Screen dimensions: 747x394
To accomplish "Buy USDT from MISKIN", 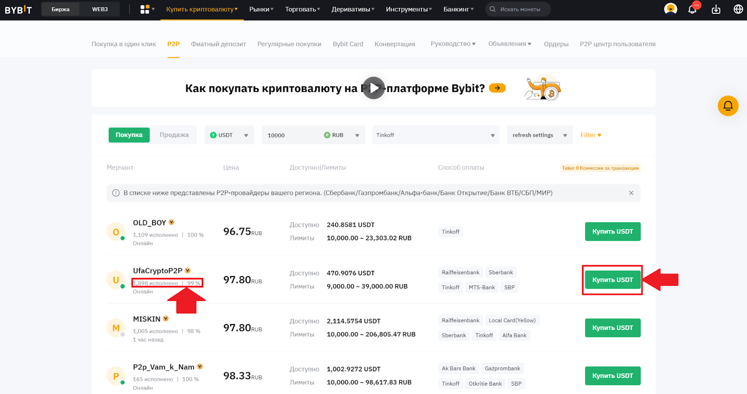I will pyautogui.click(x=613, y=328).
